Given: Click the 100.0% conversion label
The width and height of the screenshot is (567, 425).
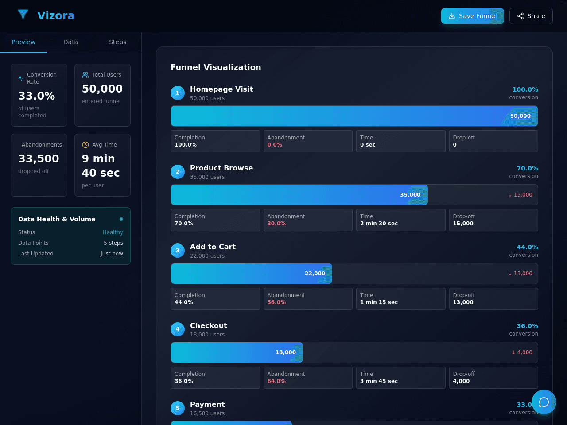Looking at the screenshot, I should [525, 89].
